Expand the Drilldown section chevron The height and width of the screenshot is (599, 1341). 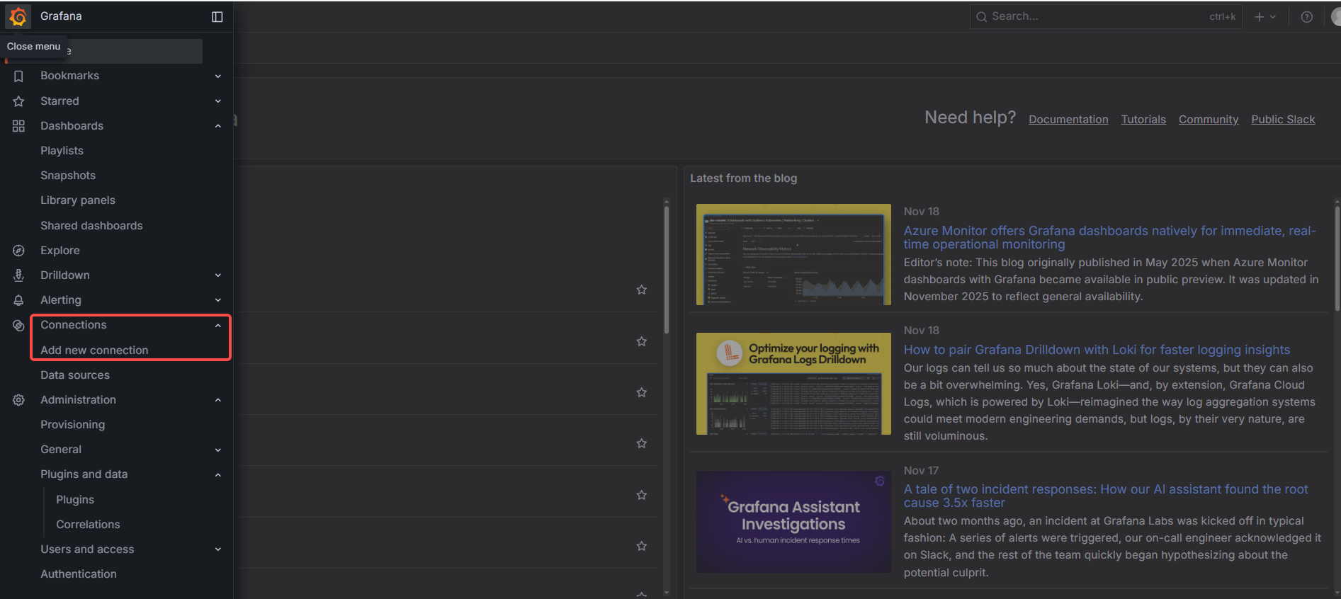click(x=218, y=275)
